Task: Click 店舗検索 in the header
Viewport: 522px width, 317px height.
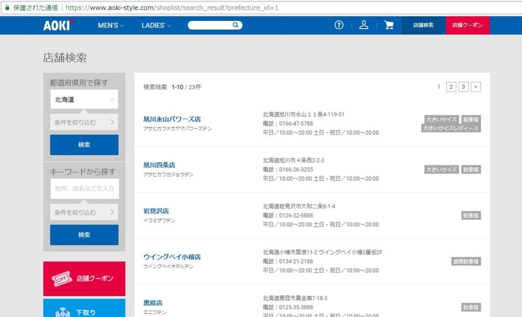Action: (x=424, y=25)
